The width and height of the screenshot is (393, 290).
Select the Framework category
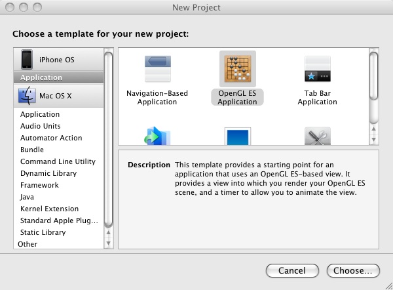click(59, 185)
